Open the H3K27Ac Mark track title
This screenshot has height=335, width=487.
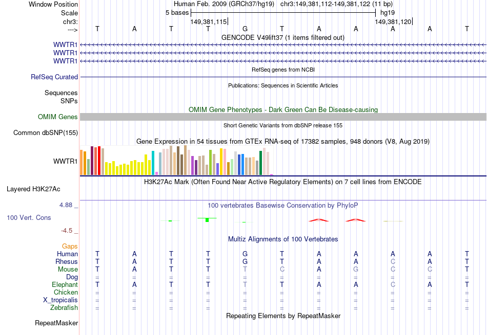283,182
